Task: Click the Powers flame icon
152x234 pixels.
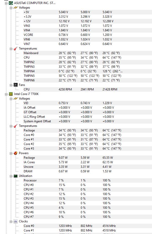Action: [x=16, y=153]
